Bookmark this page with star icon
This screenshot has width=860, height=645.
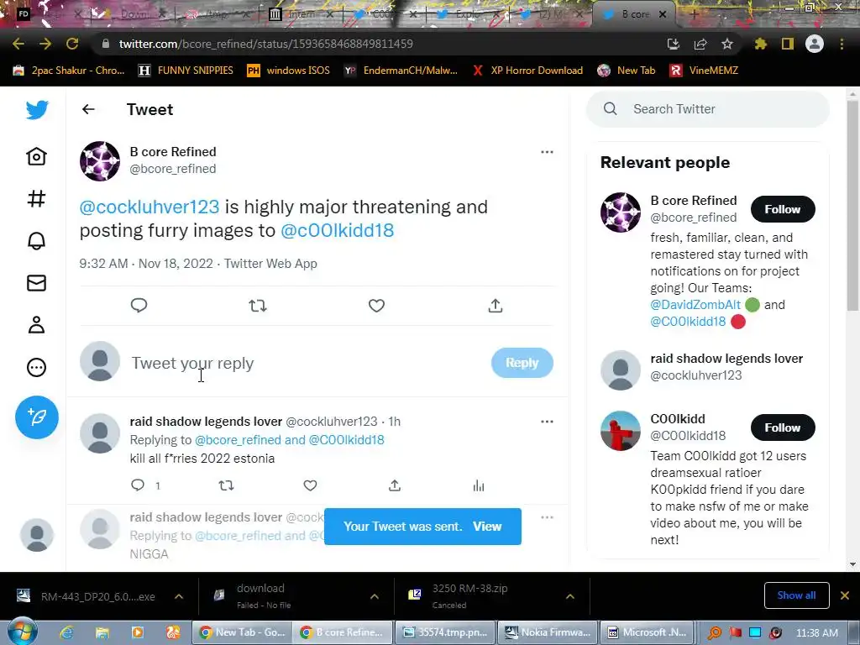coord(727,44)
